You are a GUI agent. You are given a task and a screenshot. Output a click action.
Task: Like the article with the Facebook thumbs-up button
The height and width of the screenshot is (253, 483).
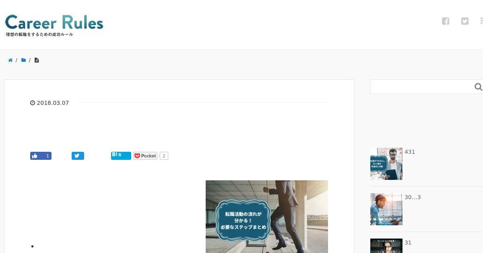(x=41, y=156)
